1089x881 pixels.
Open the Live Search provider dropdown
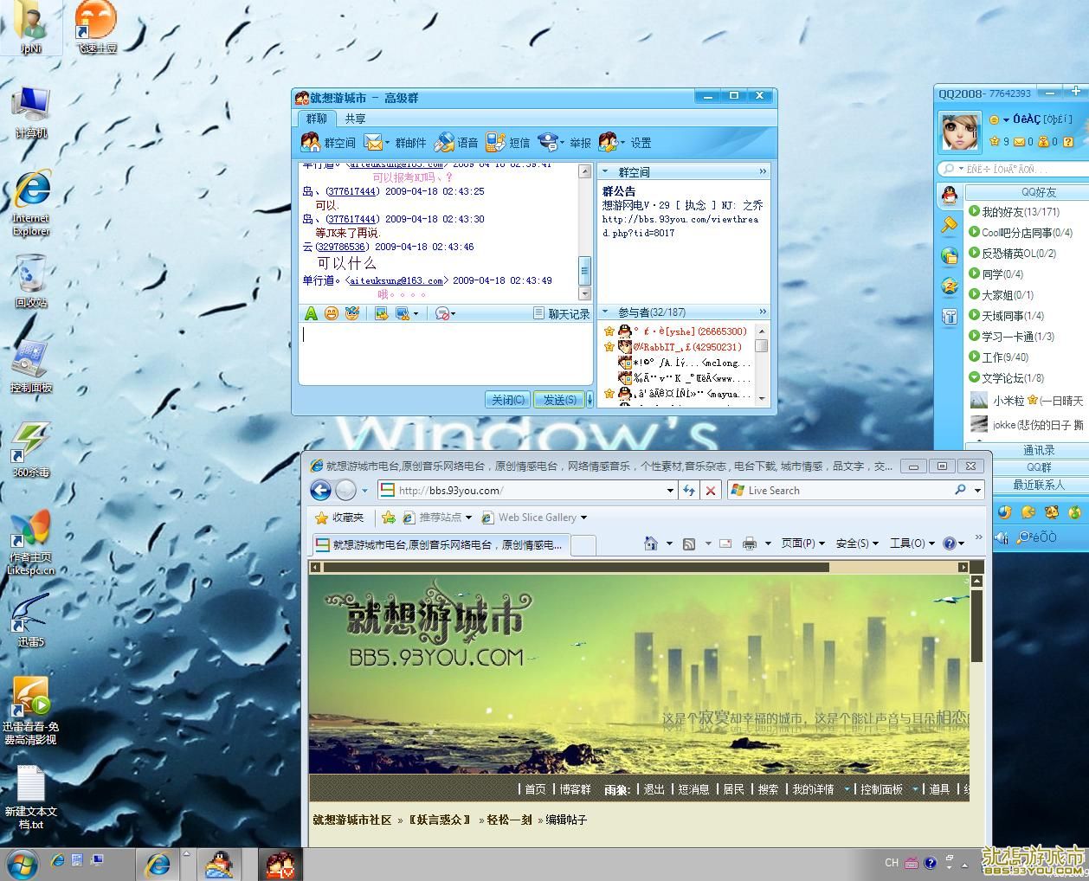(x=978, y=490)
